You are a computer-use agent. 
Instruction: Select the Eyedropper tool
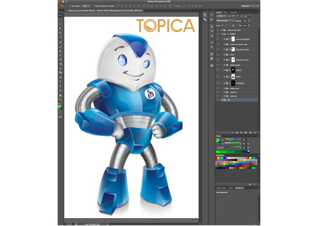60,38
